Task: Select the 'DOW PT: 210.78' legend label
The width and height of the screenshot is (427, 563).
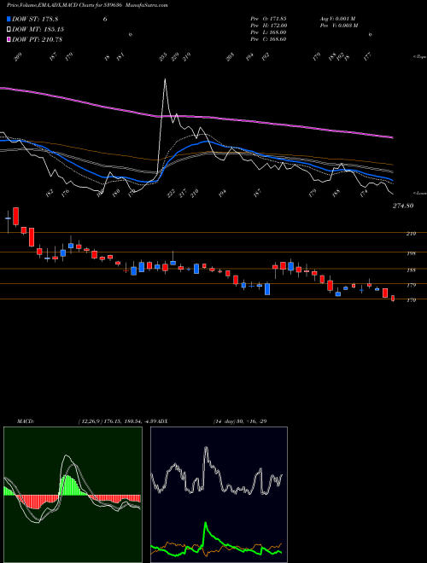Action: [x=38, y=39]
